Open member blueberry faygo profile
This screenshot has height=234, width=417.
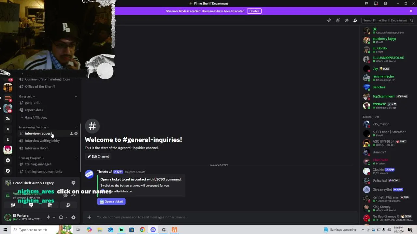click(388, 40)
